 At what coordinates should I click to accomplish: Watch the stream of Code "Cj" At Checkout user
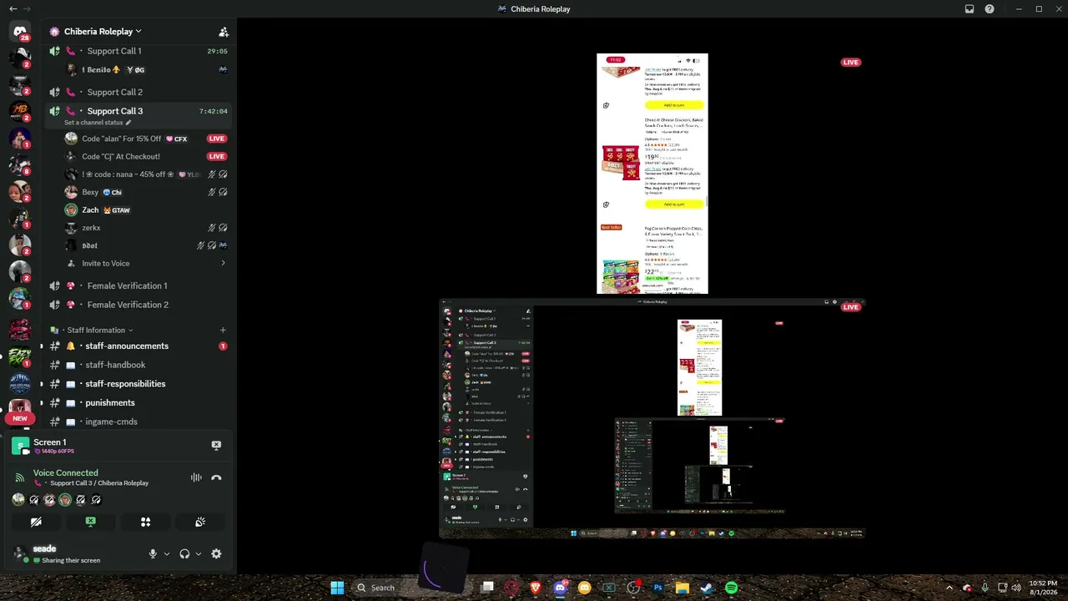tap(146, 156)
